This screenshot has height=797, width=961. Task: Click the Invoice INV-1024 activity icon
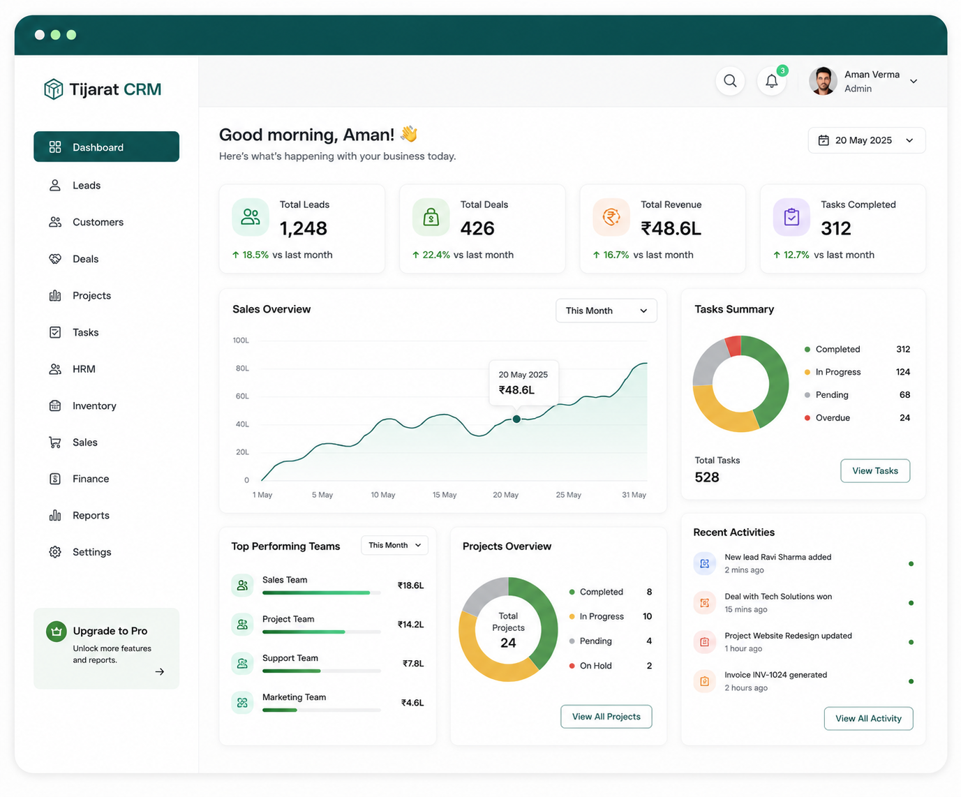(705, 681)
